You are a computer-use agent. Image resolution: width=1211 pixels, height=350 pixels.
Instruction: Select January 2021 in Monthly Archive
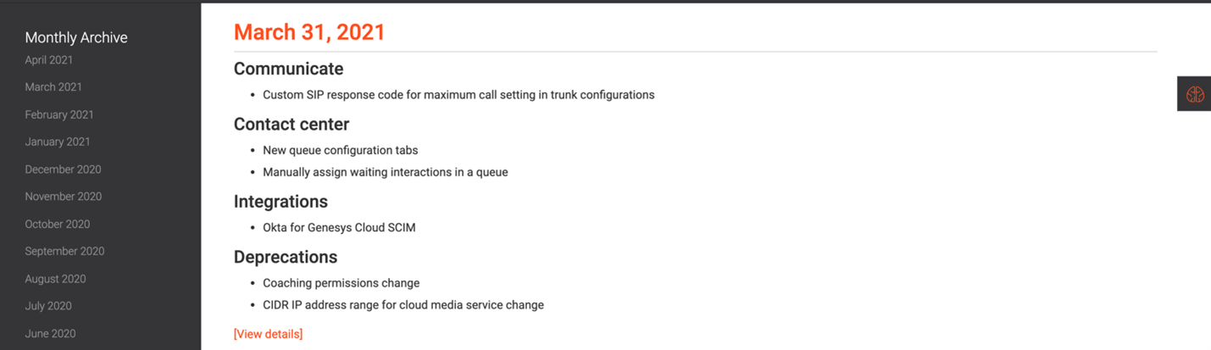pos(57,142)
